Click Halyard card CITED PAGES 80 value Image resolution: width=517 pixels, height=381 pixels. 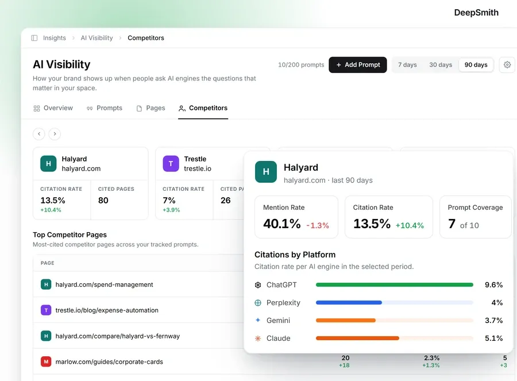(x=103, y=200)
